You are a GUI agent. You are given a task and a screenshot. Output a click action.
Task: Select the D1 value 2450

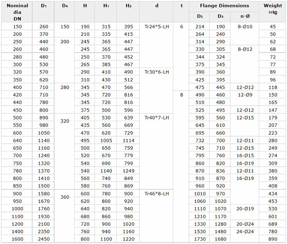click(44, 239)
